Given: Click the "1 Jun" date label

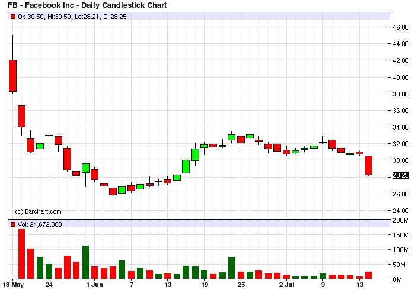Looking at the screenshot, I should click(x=95, y=285).
